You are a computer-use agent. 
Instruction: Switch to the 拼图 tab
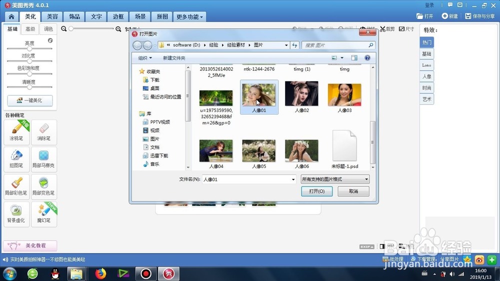pyautogui.click(x=162, y=16)
